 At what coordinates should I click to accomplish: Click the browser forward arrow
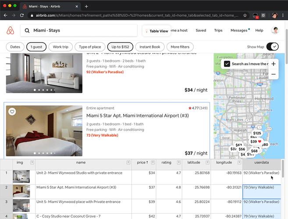(14, 15)
